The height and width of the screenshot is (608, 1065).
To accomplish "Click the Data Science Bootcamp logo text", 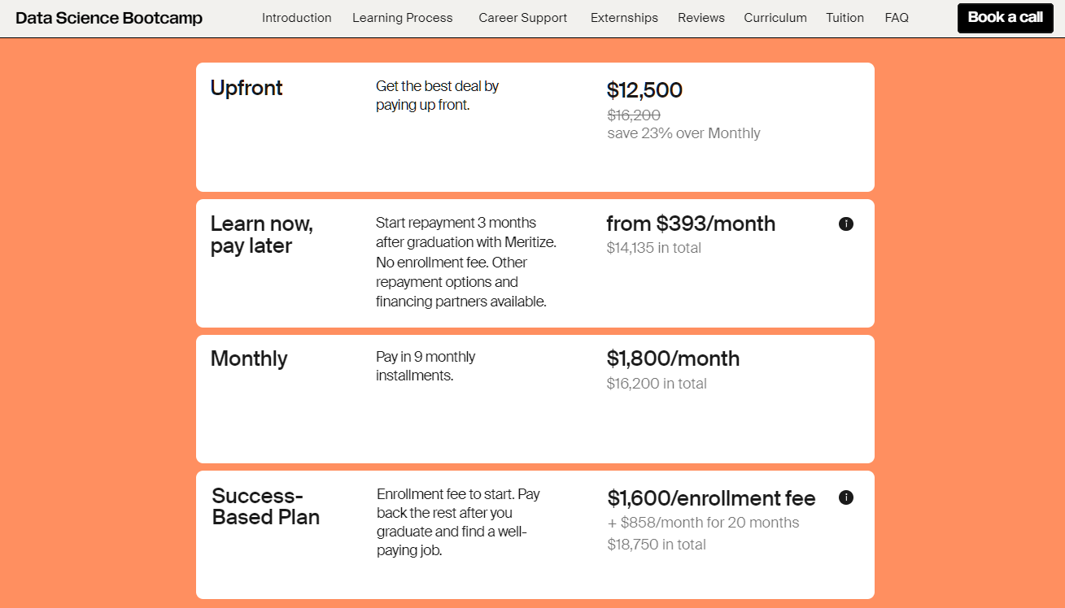I will (108, 17).
